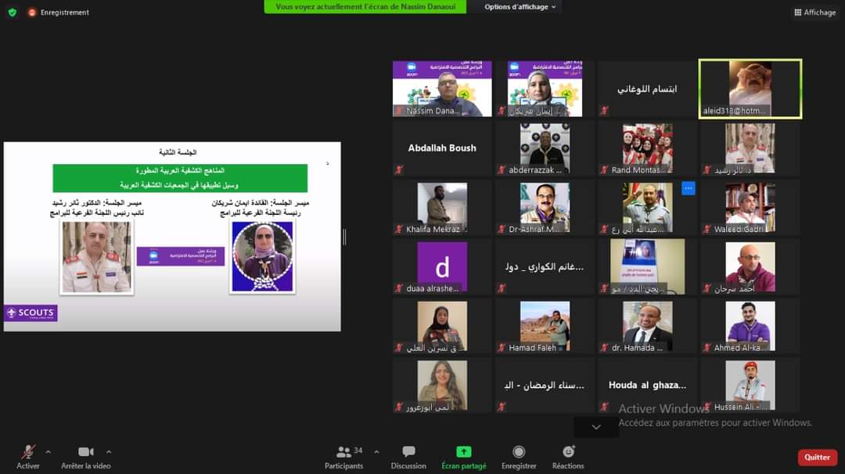
Task: Click the divider handle beside shared screen
Action: 344,237
